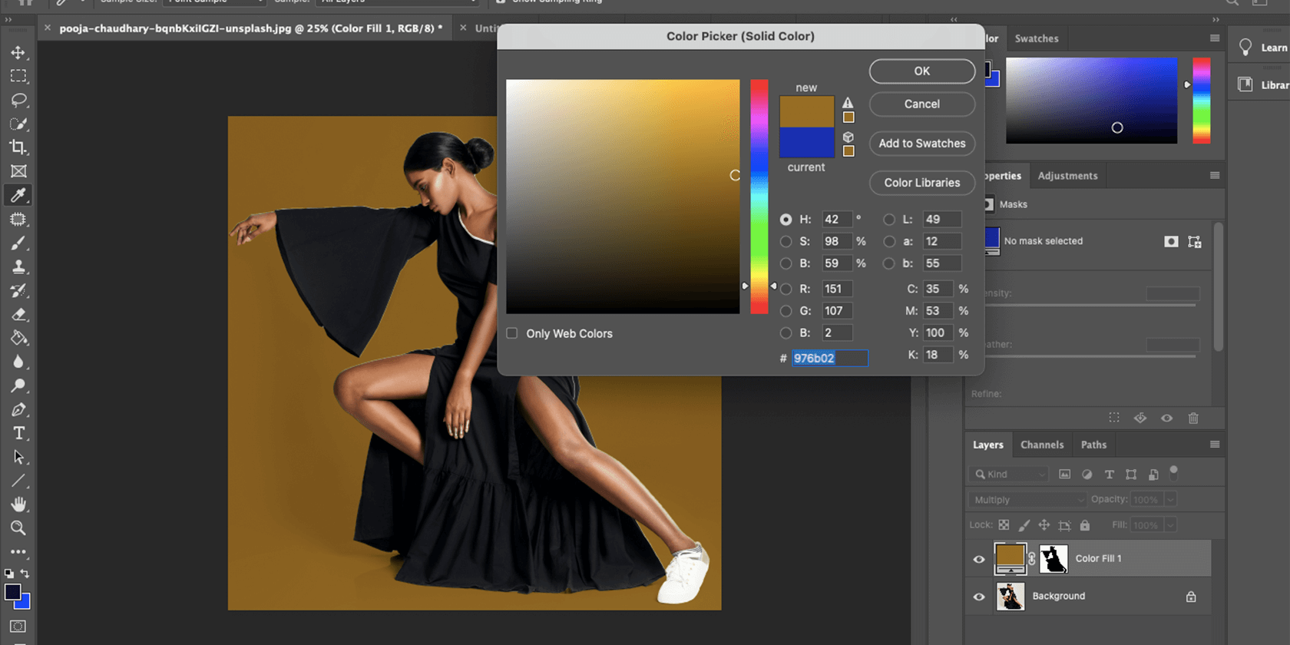Click the Add to Swatches button
This screenshot has height=645, width=1290.
[x=921, y=144]
